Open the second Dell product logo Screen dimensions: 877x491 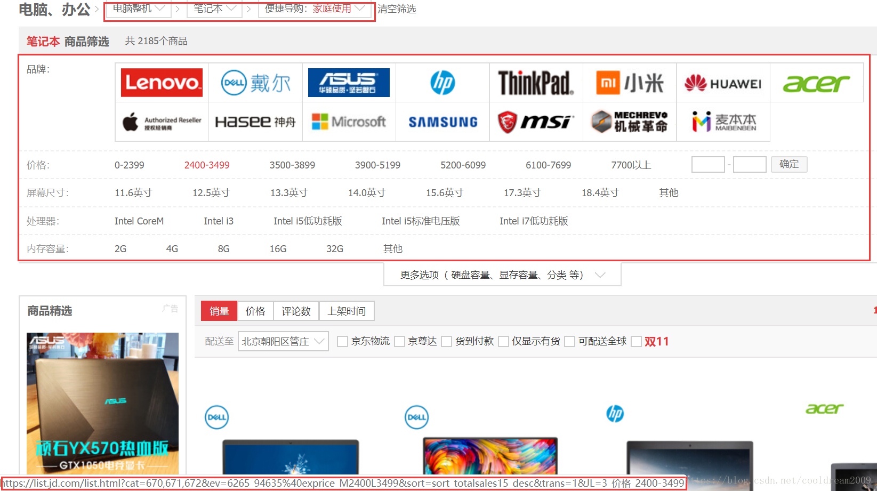point(417,417)
